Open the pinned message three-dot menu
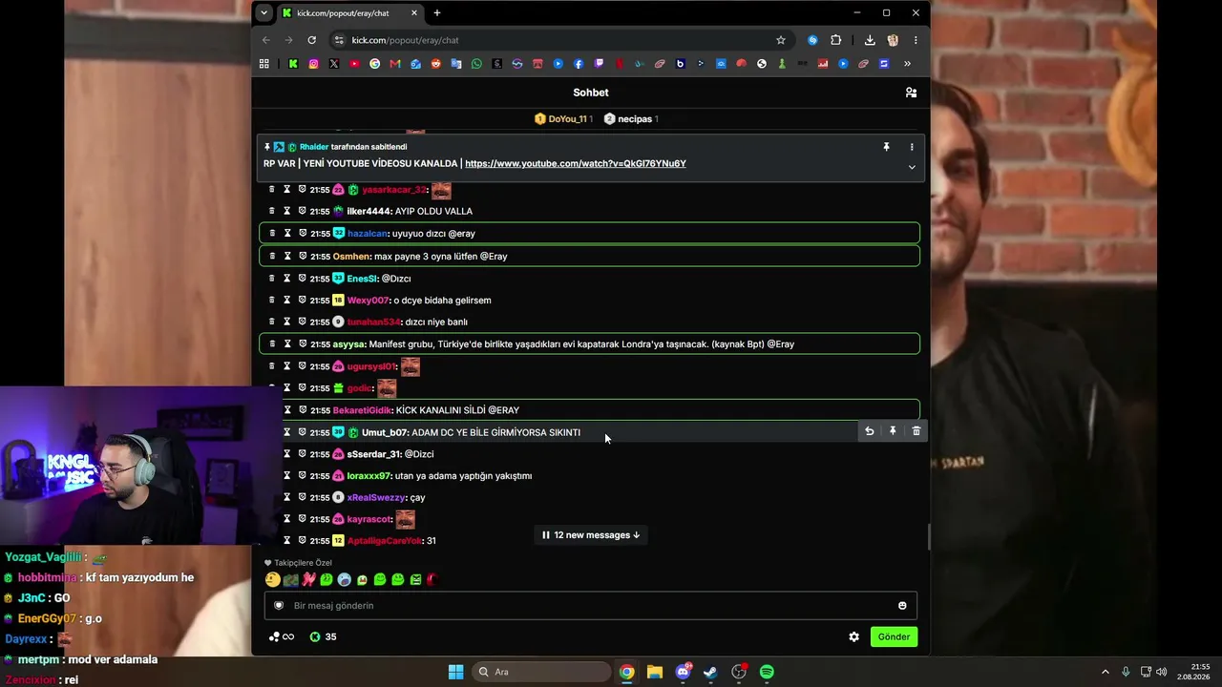 pyautogui.click(x=912, y=147)
